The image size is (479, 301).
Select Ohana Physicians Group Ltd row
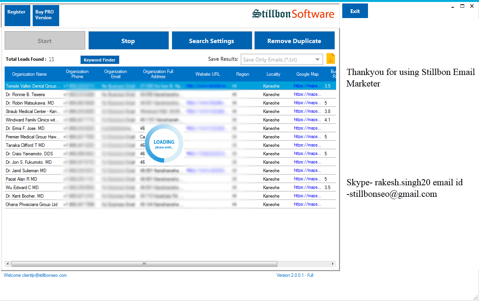[x=170, y=205]
